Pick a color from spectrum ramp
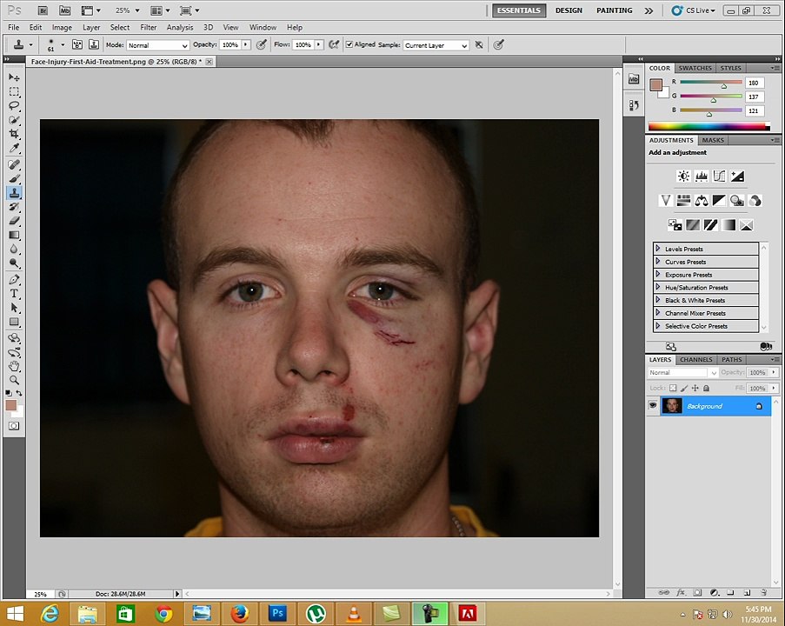The width and height of the screenshot is (785, 626). pyautogui.click(x=708, y=126)
